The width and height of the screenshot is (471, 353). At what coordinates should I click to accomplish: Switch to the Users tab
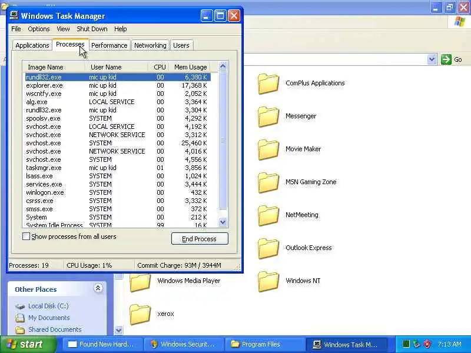[x=181, y=45]
